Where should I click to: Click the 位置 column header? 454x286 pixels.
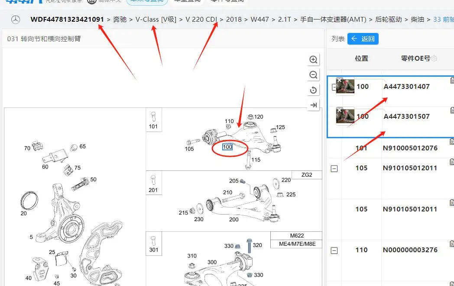(362, 58)
